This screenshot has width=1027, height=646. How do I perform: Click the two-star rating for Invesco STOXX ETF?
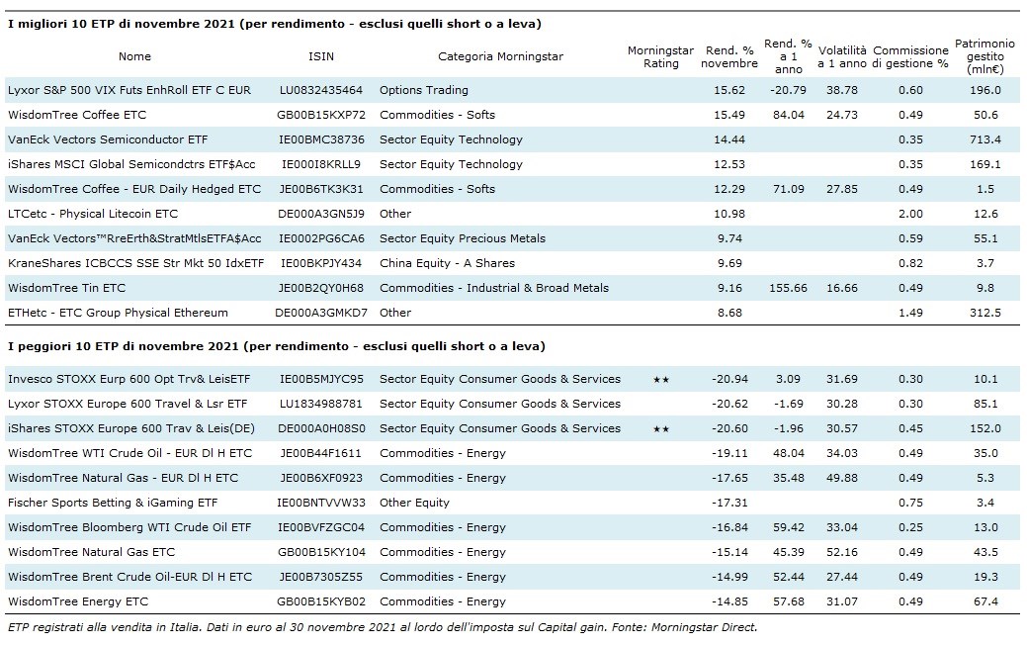660,379
